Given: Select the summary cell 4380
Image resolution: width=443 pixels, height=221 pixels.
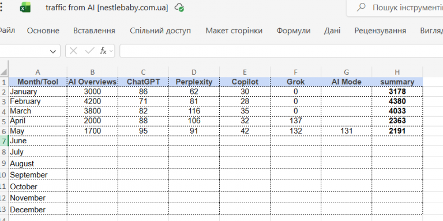Looking at the screenshot, I should 397,101.
